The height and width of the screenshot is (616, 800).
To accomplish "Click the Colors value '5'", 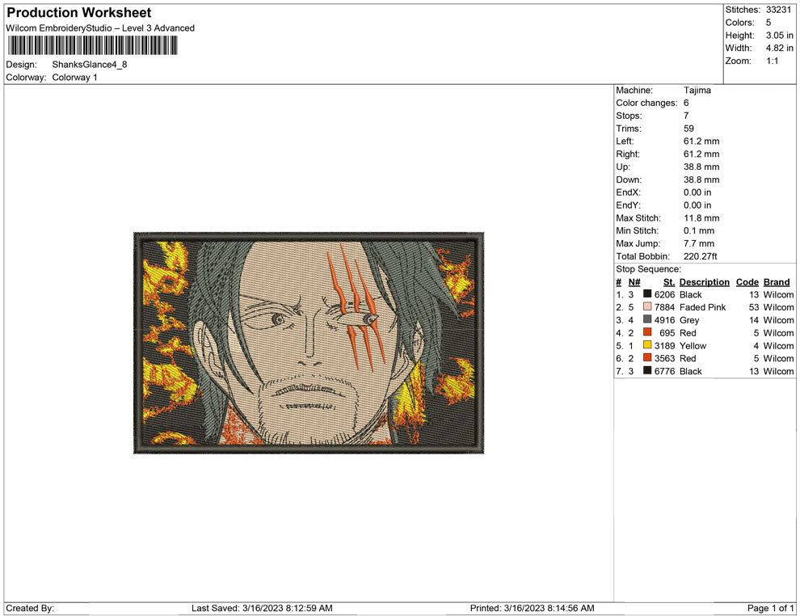I will (x=768, y=23).
